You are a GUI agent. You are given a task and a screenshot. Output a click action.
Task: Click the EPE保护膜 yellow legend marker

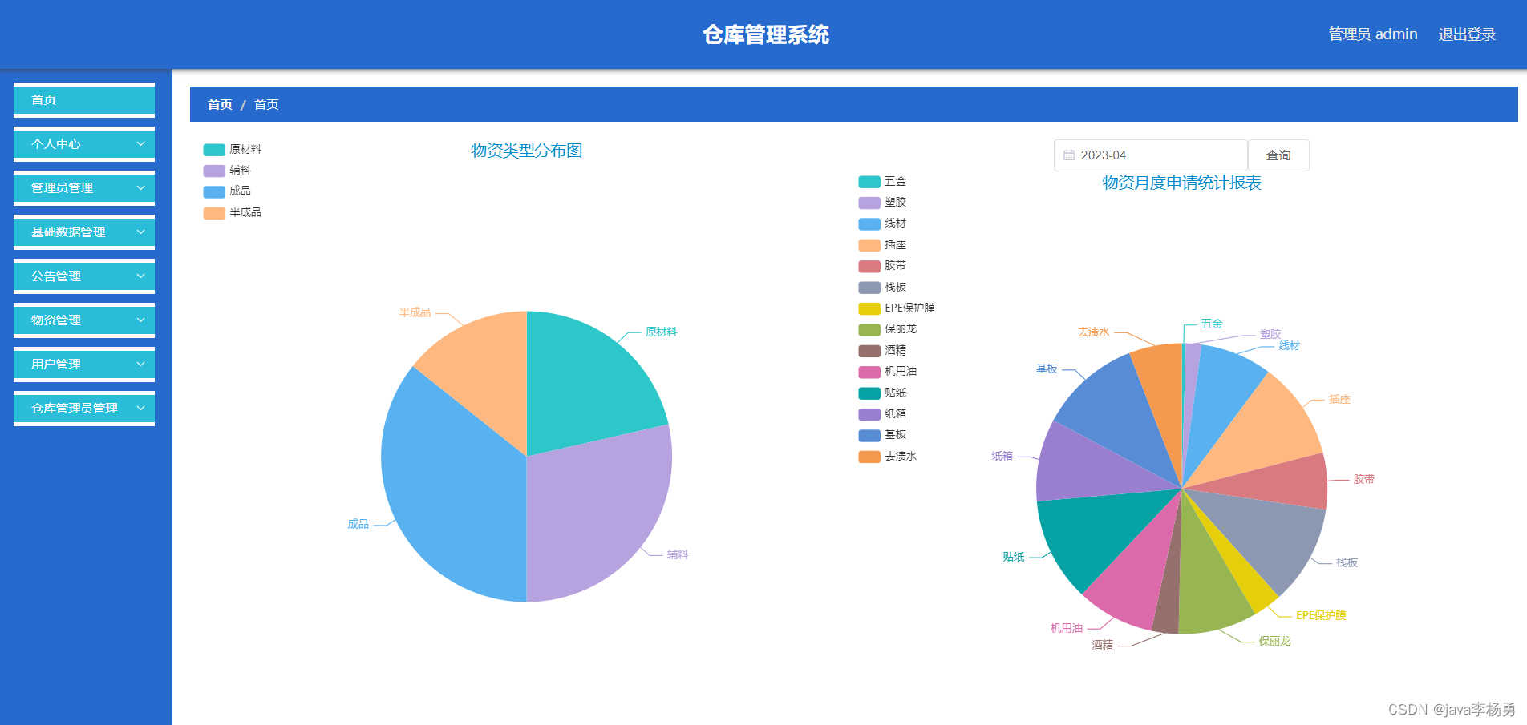point(869,308)
